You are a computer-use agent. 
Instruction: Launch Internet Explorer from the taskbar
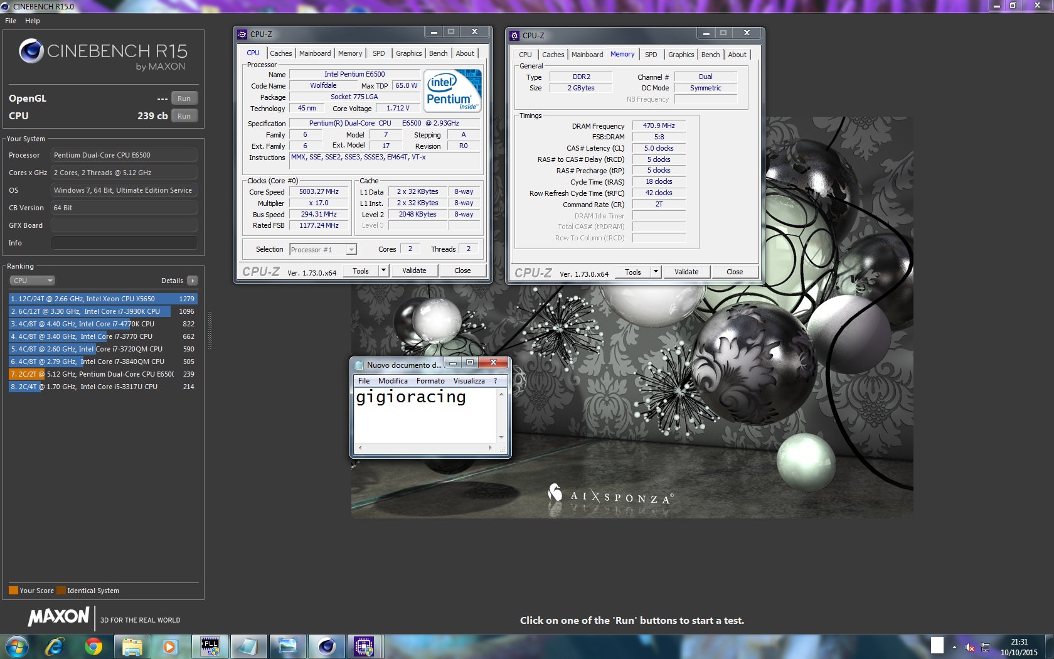(55, 646)
